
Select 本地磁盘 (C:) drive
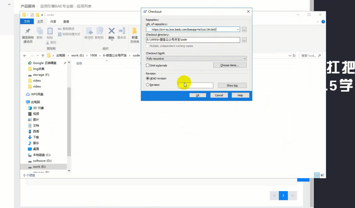point(39,155)
